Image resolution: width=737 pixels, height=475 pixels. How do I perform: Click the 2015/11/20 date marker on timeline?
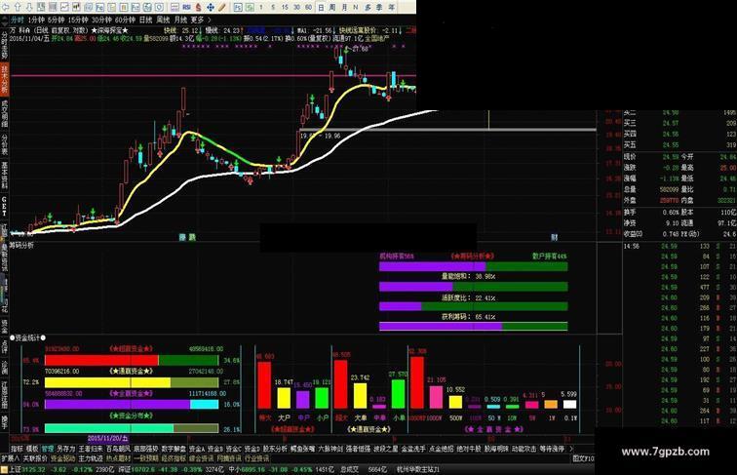[x=108, y=438]
